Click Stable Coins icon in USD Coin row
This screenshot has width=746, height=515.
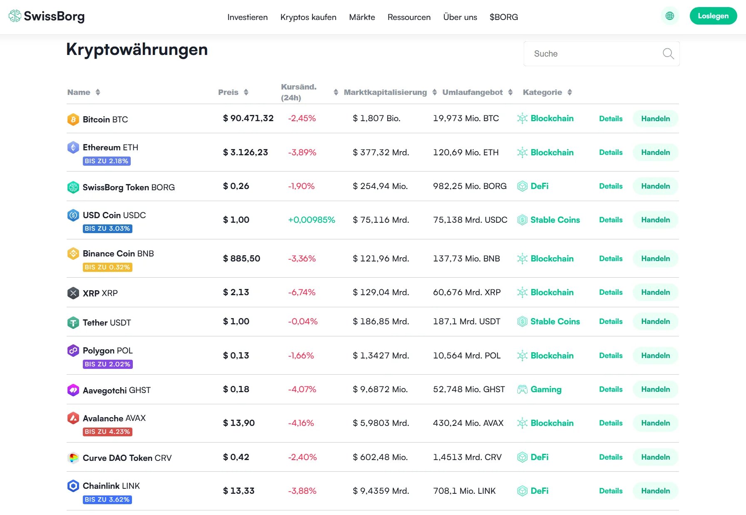click(x=522, y=220)
